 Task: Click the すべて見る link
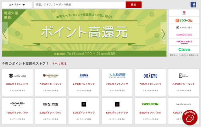click(59, 64)
